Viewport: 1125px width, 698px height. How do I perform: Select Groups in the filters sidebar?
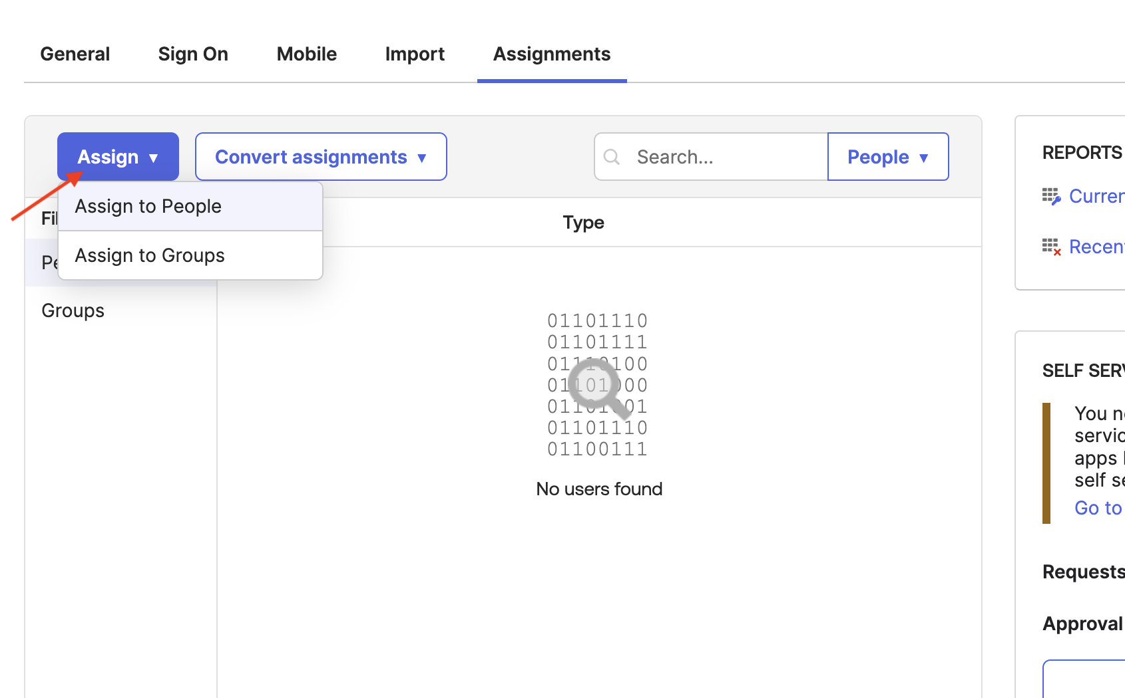(x=73, y=310)
